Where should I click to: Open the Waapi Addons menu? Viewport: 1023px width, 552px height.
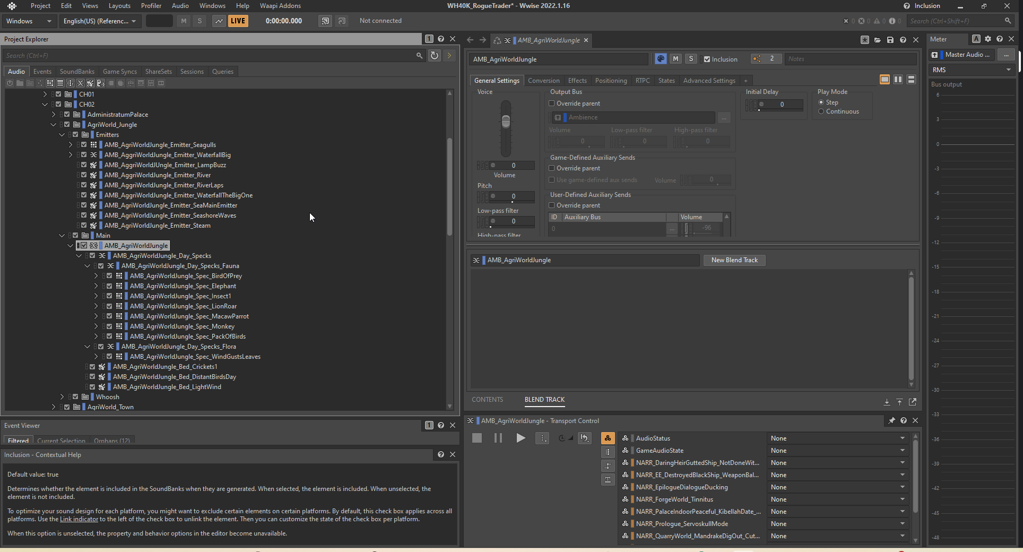(x=280, y=5)
